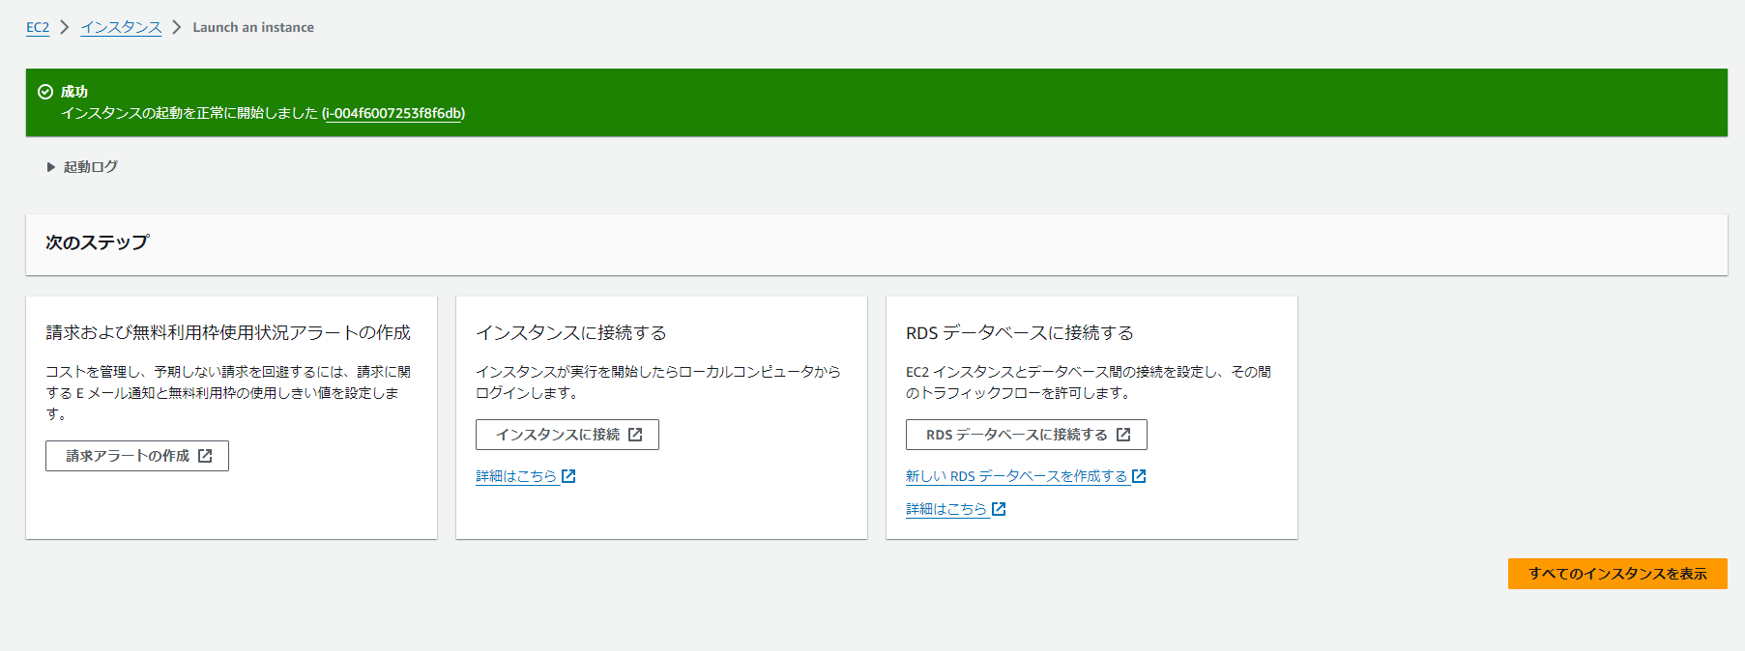Click the インスタンスに接続 button

[567, 435]
